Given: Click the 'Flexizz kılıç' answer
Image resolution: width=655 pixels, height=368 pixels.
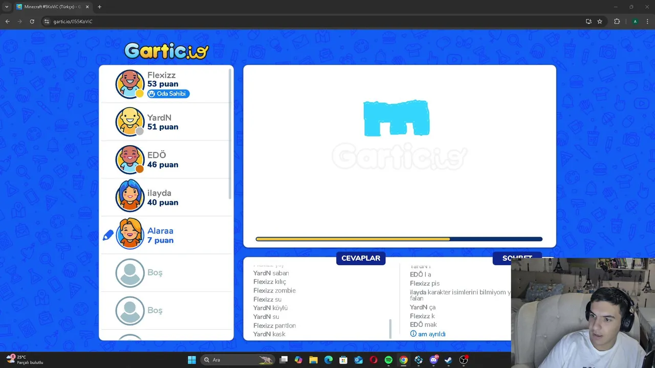Looking at the screenshot, I should (270, 282).
